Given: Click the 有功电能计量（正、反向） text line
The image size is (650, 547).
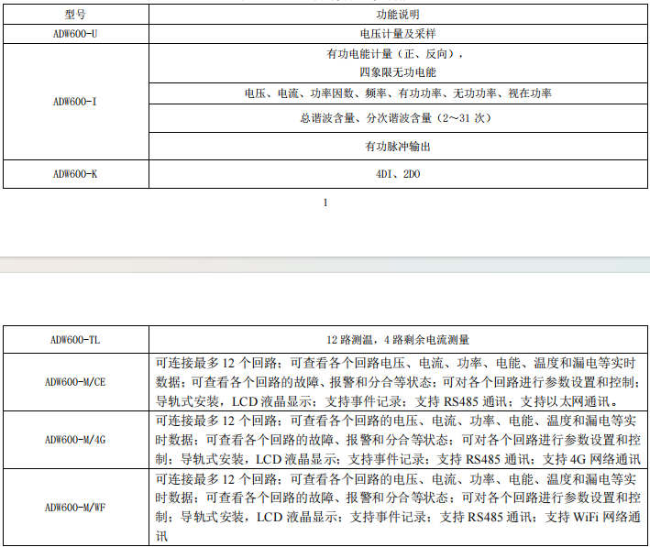Looking at the screenshot, I should point(394,54).
